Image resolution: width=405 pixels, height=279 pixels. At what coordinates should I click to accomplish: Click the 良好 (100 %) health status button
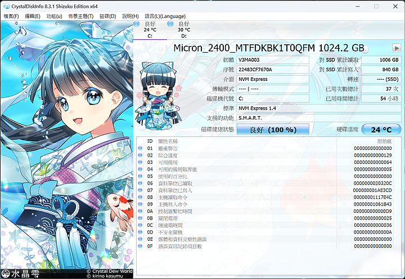[273, 130]
